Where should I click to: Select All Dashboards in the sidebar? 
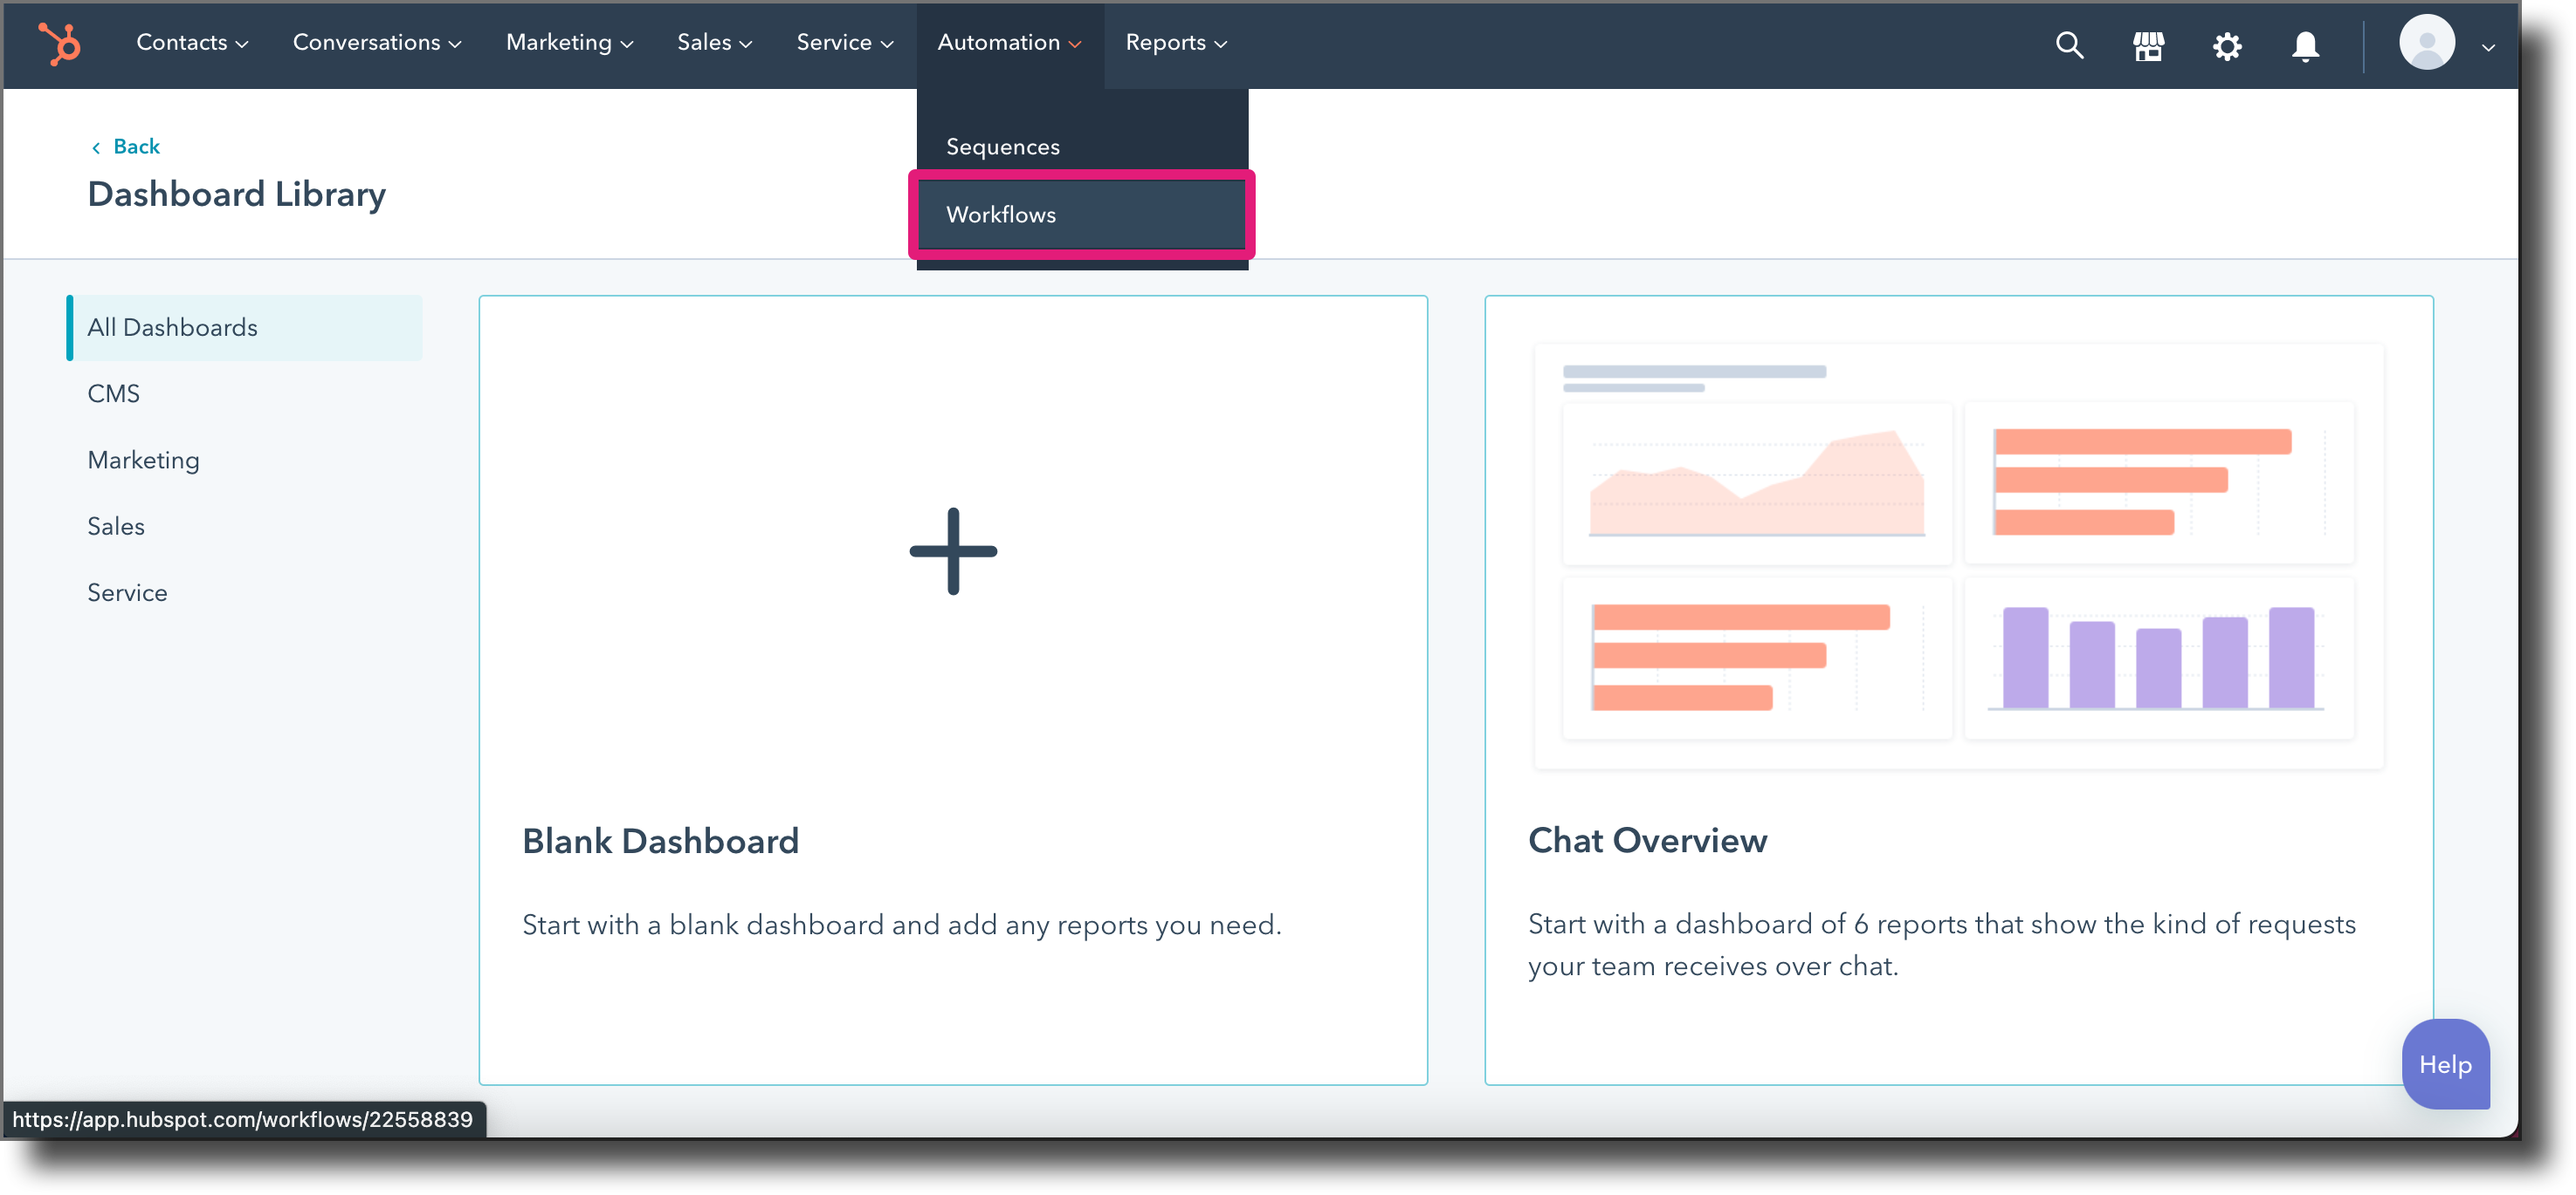(x=172, y=327)
